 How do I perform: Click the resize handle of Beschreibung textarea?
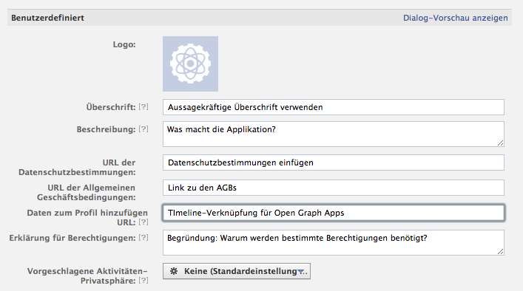[x=500, y=143]
